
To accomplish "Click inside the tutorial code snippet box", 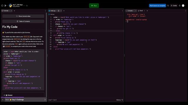I will point(23,70).
